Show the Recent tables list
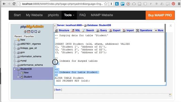The image size is (181, 102). tap(18, 36)
